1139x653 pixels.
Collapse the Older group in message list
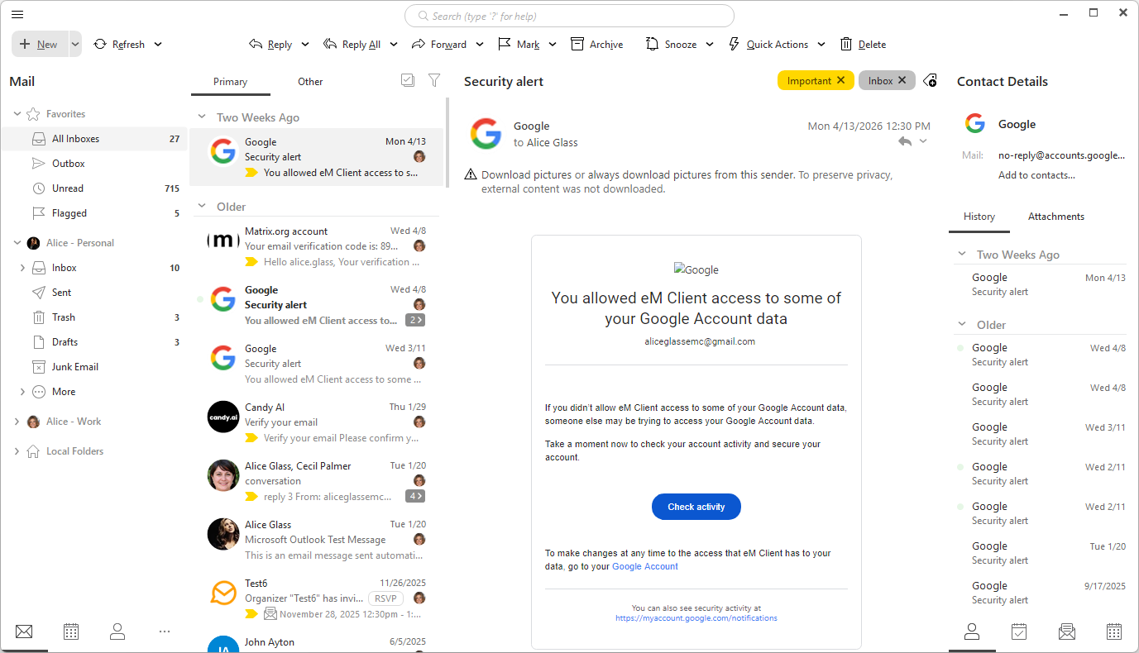[203, 207]
